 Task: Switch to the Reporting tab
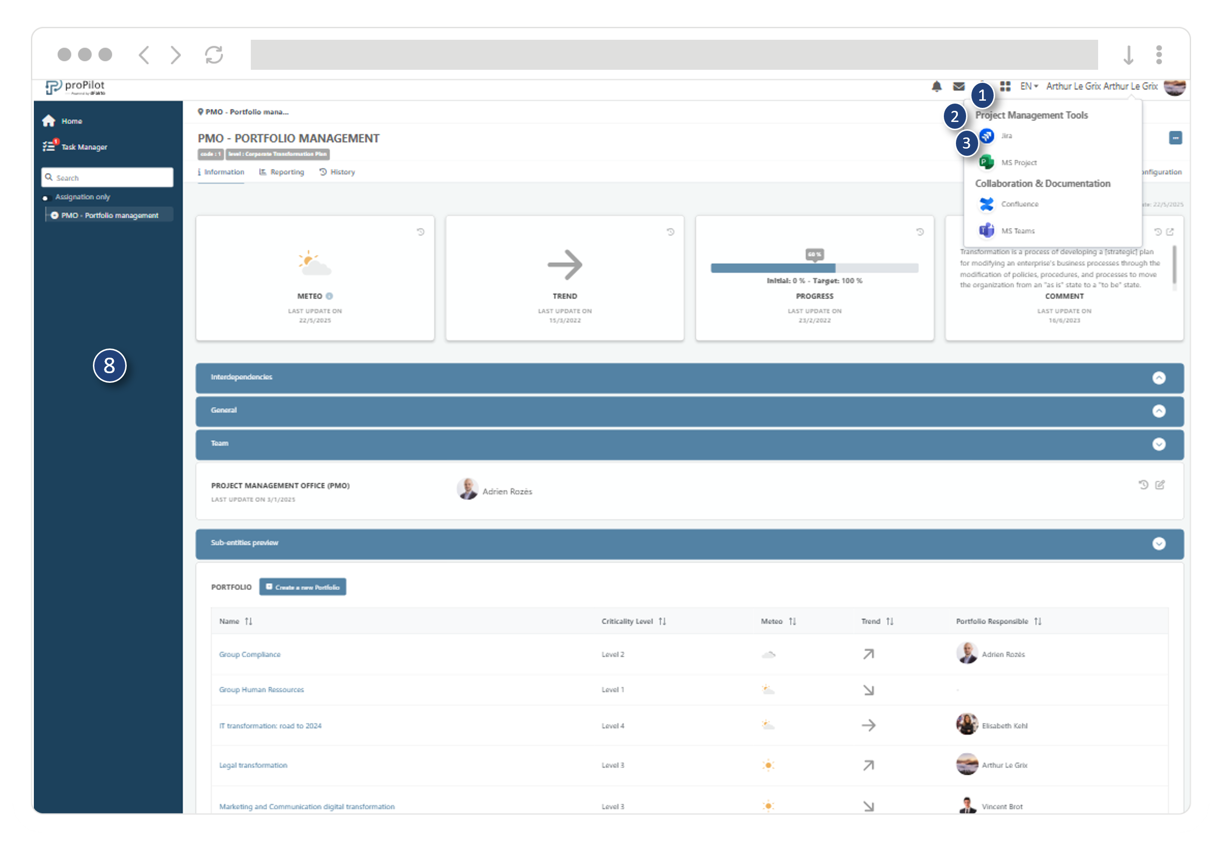[x=282, y=172]
